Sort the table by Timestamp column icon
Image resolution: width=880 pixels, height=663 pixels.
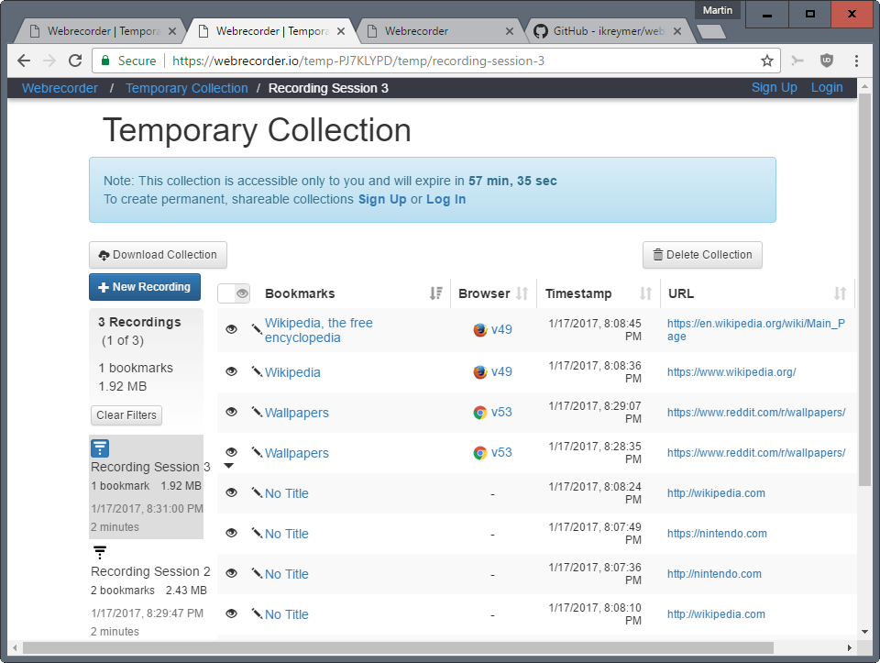pyautogui.click(x=646, y=293)
